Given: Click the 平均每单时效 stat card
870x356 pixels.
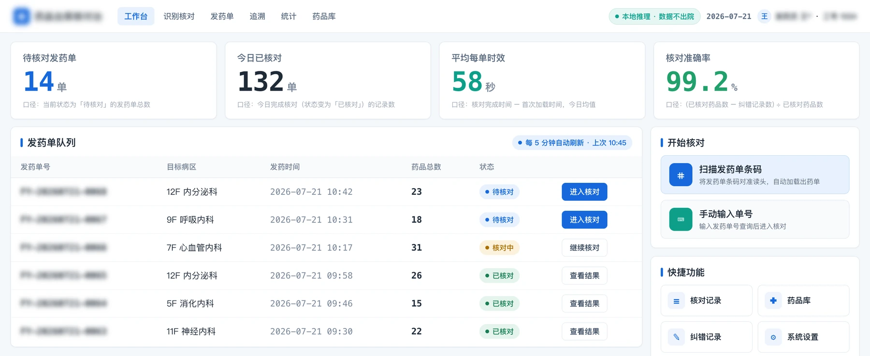Looking at the screenshot, I should point(542,80).
